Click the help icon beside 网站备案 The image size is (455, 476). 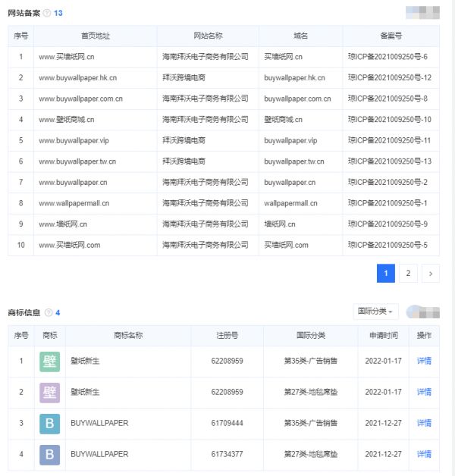coord(47,14)
